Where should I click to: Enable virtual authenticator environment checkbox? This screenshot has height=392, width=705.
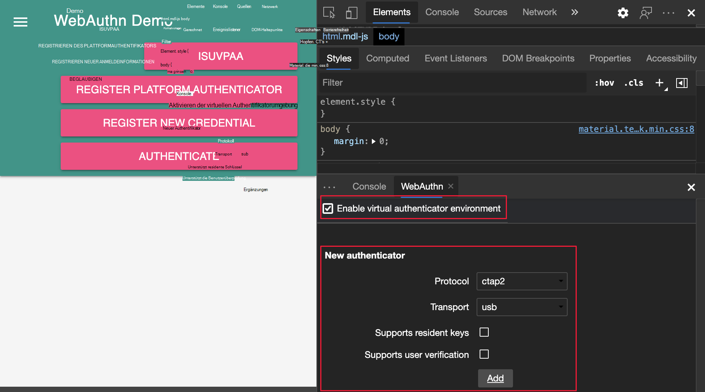tap(328, 208)
